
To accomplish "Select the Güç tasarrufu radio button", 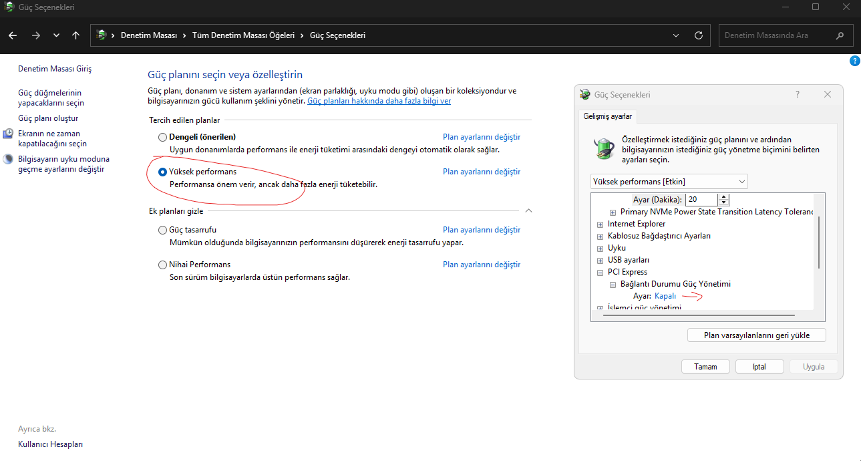I will (162, 230).
